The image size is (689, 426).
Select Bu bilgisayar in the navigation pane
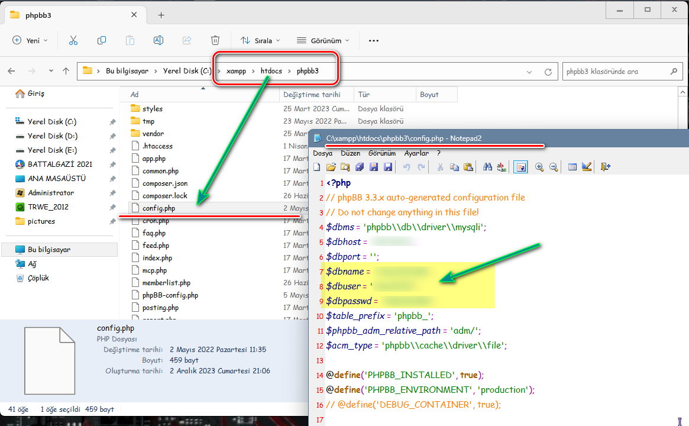[x=60, y=250]
